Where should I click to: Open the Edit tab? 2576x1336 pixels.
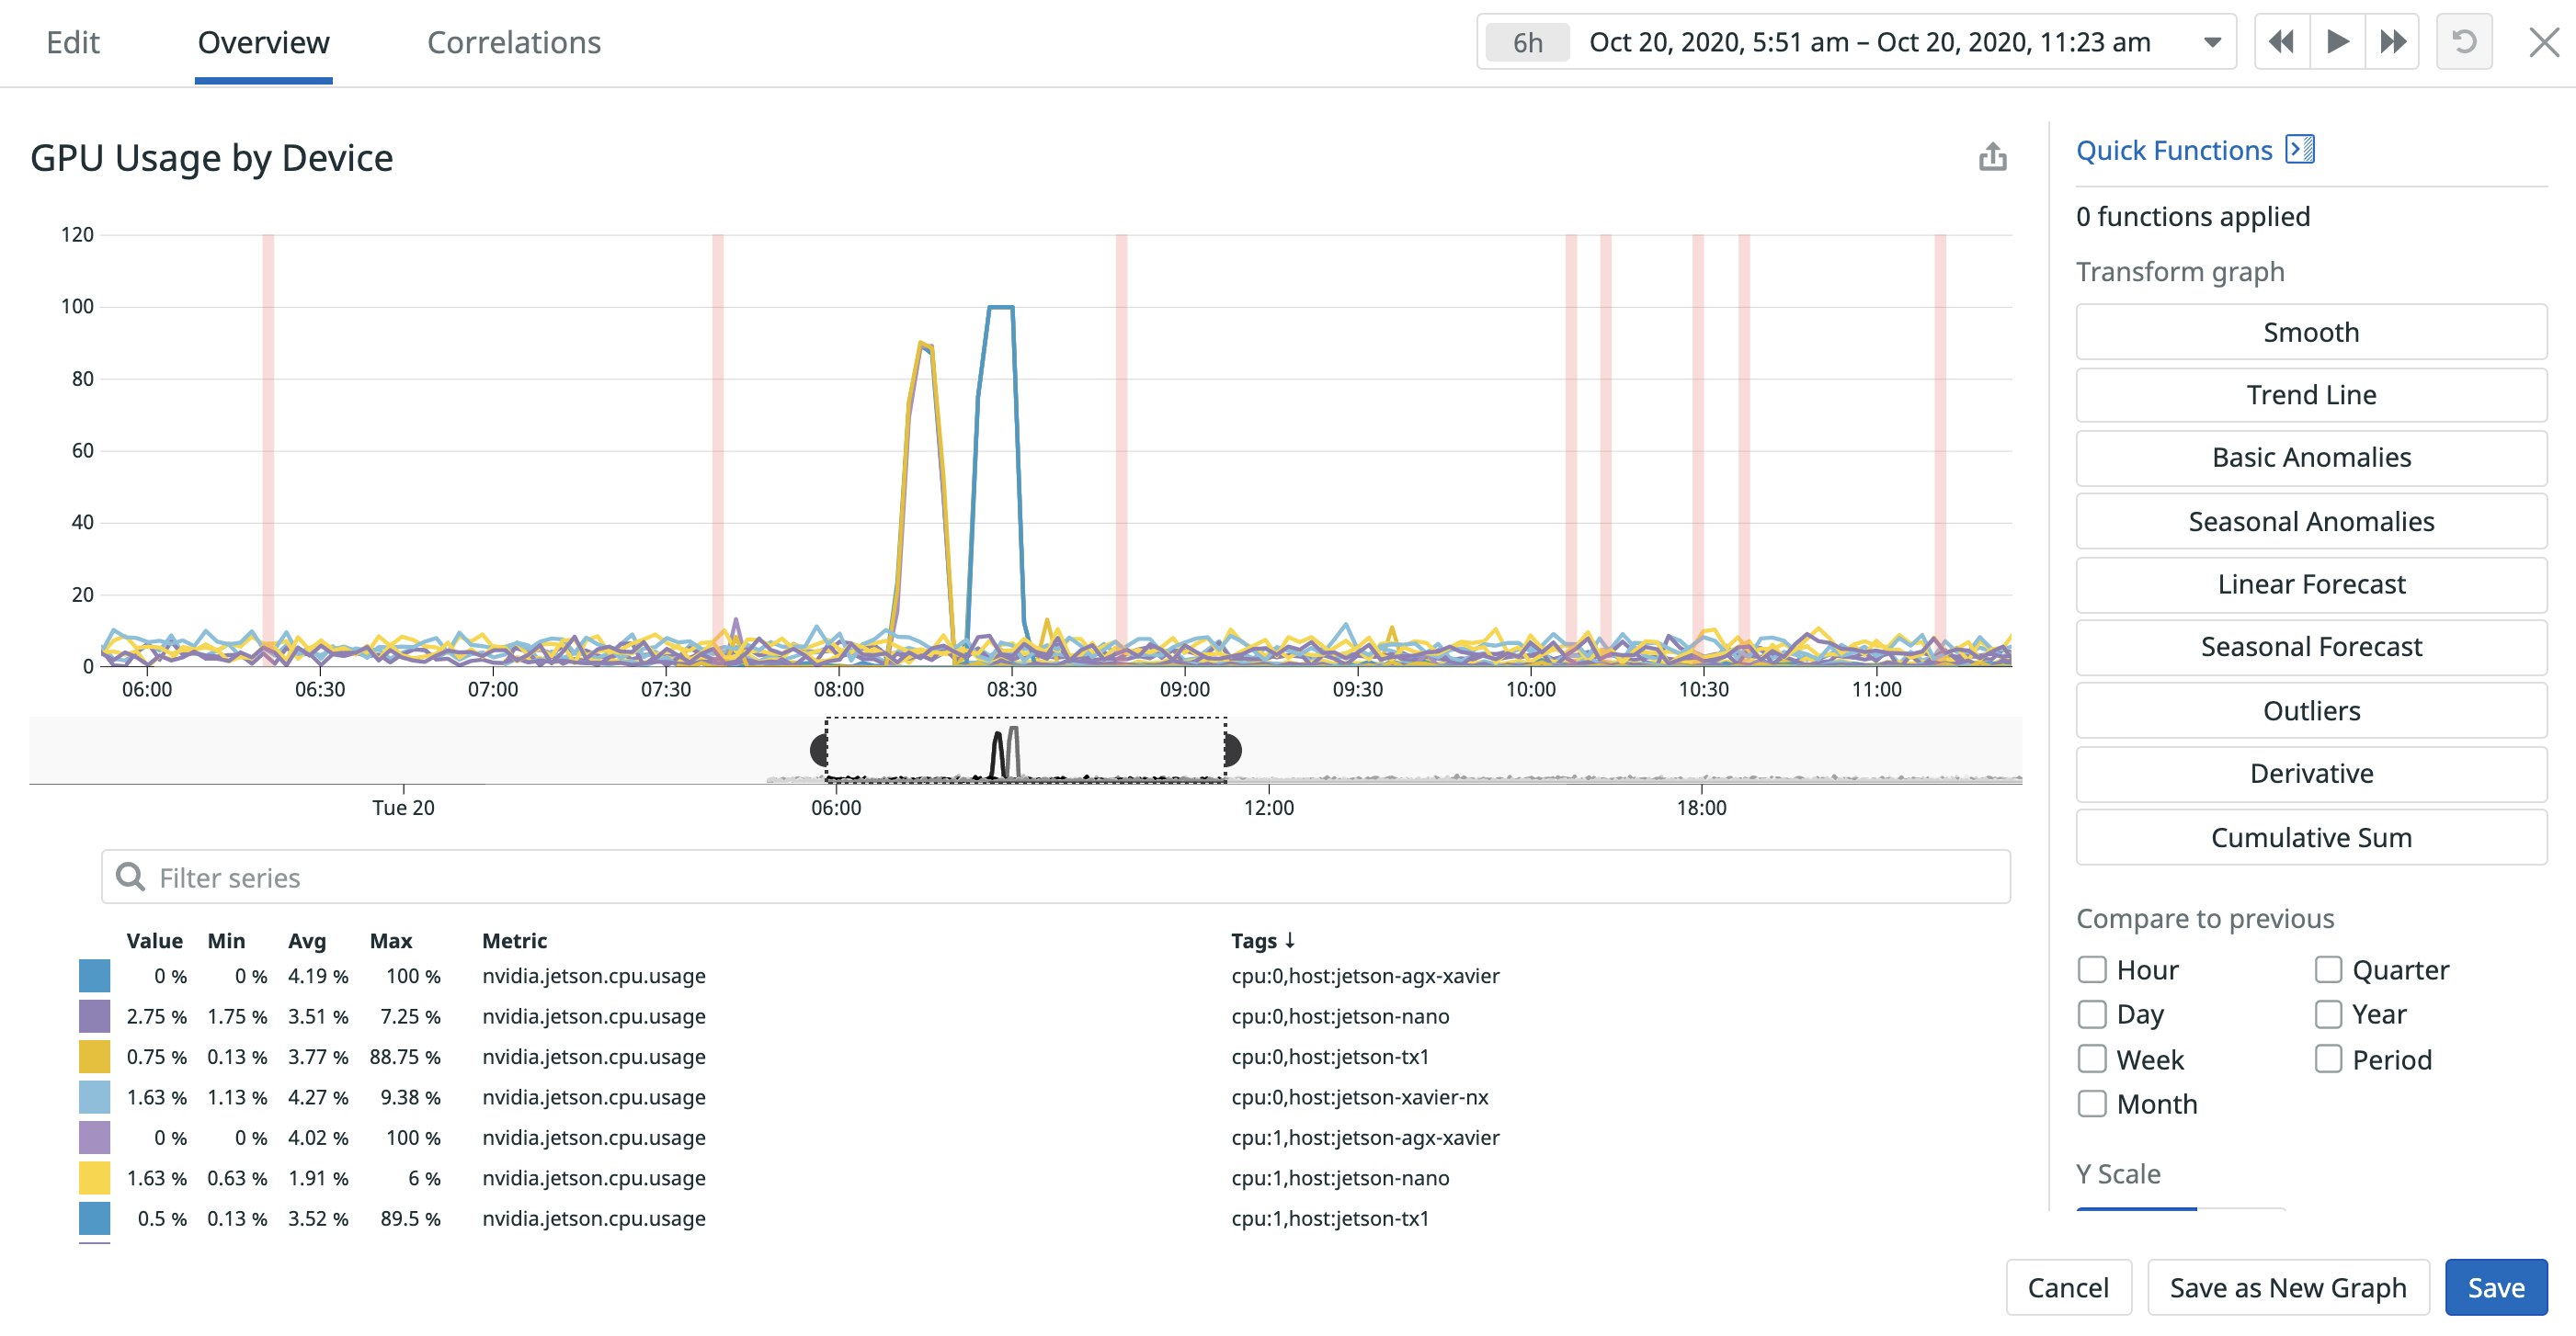point(73,42)
